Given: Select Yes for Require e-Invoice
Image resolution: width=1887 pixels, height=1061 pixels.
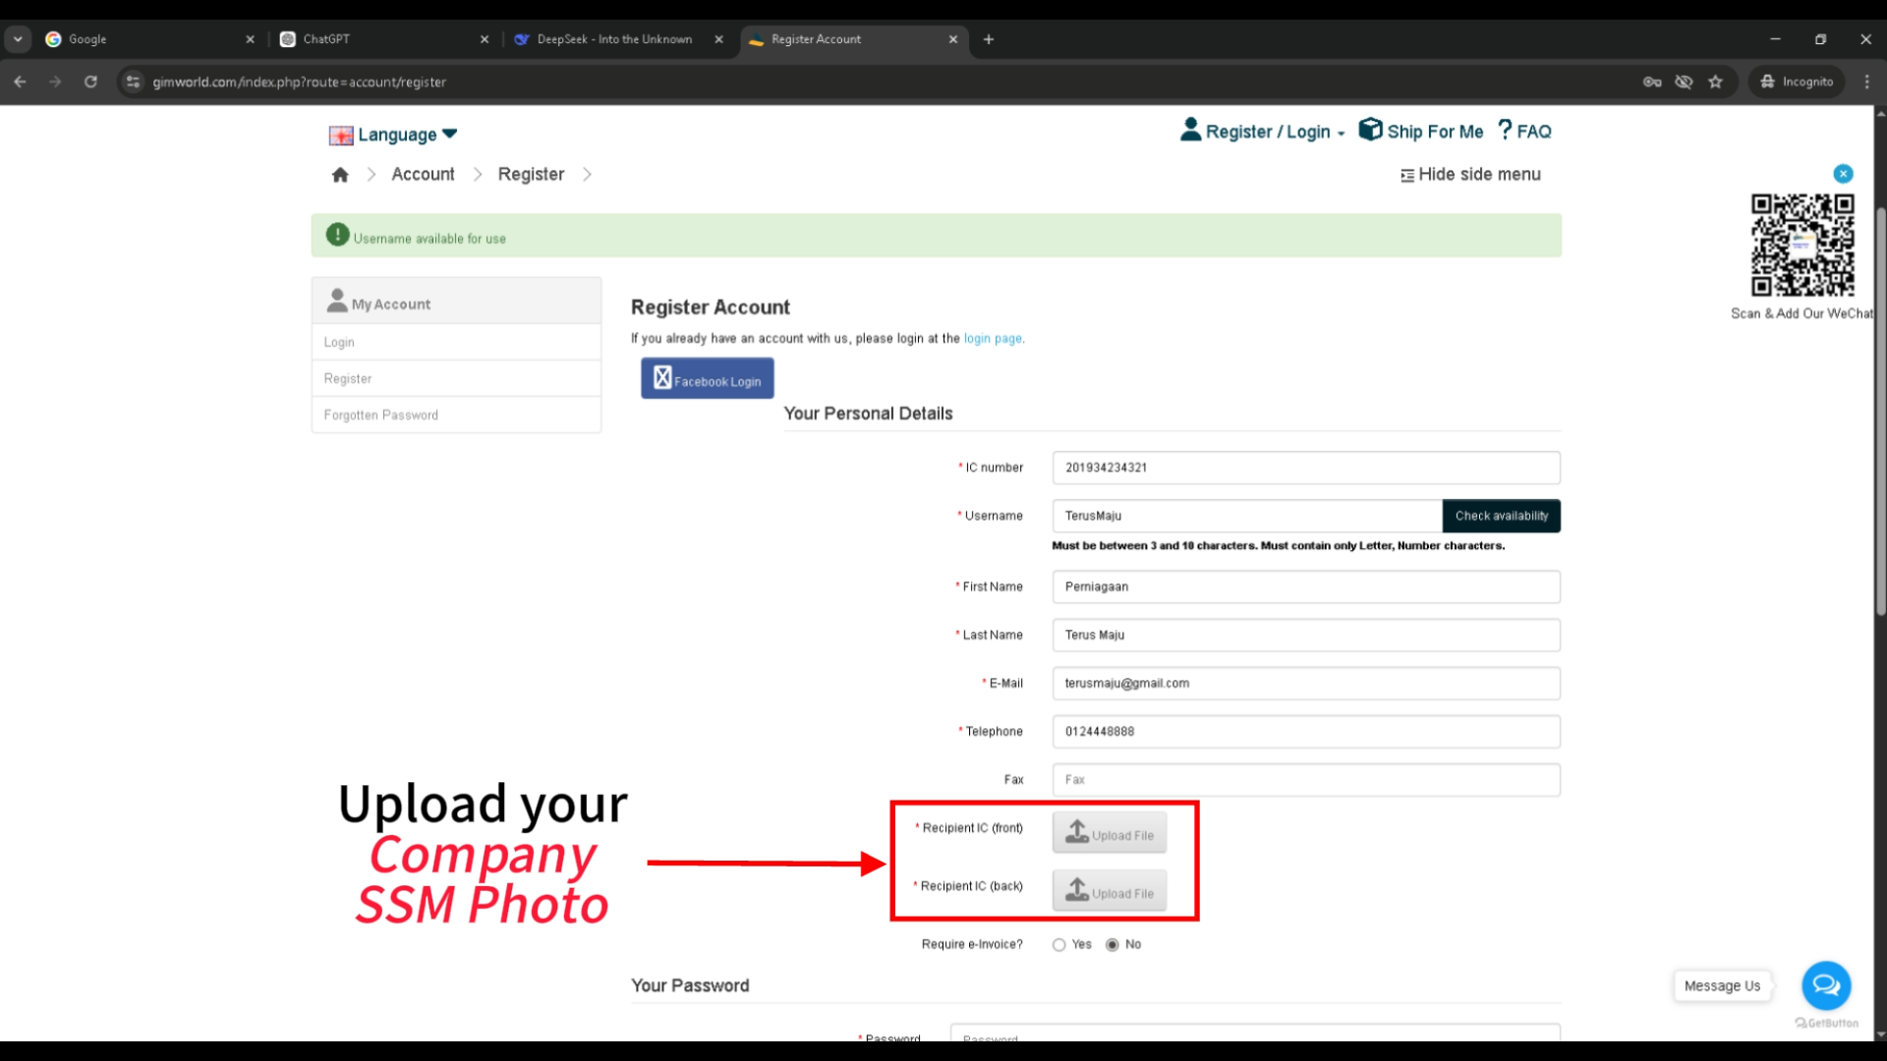Looking at the screenshot, I should (x=1058, y=945).
